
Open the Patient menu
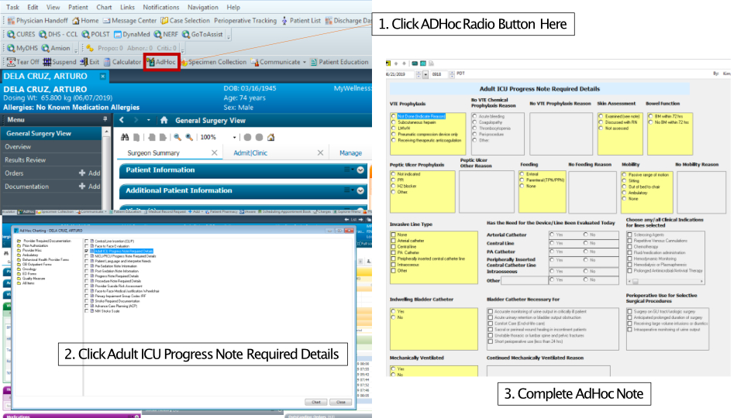[77, 7]
